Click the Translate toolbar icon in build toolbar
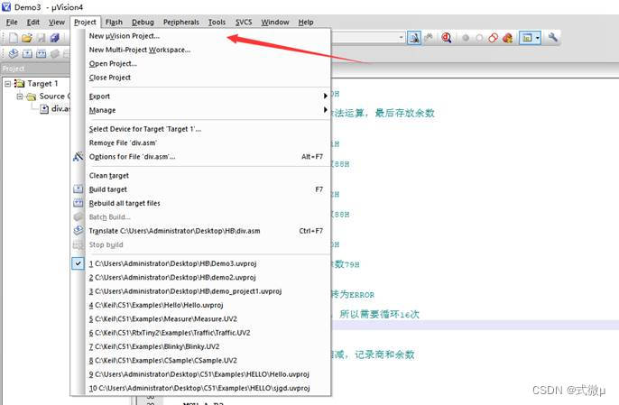 pos(14,53)
